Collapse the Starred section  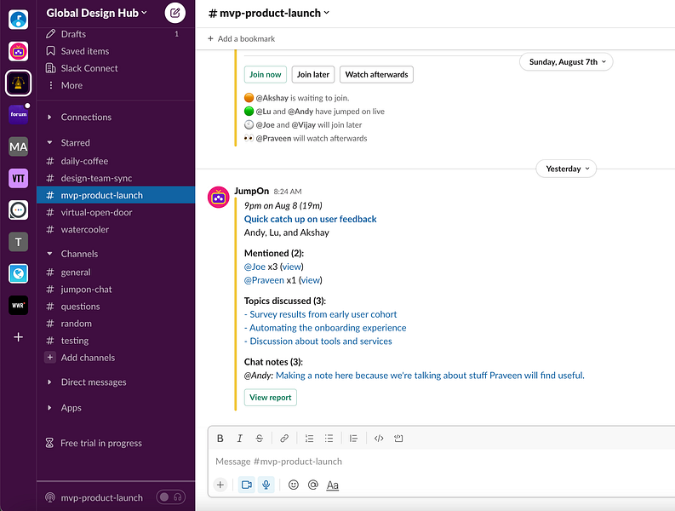[x=49, y=142]
